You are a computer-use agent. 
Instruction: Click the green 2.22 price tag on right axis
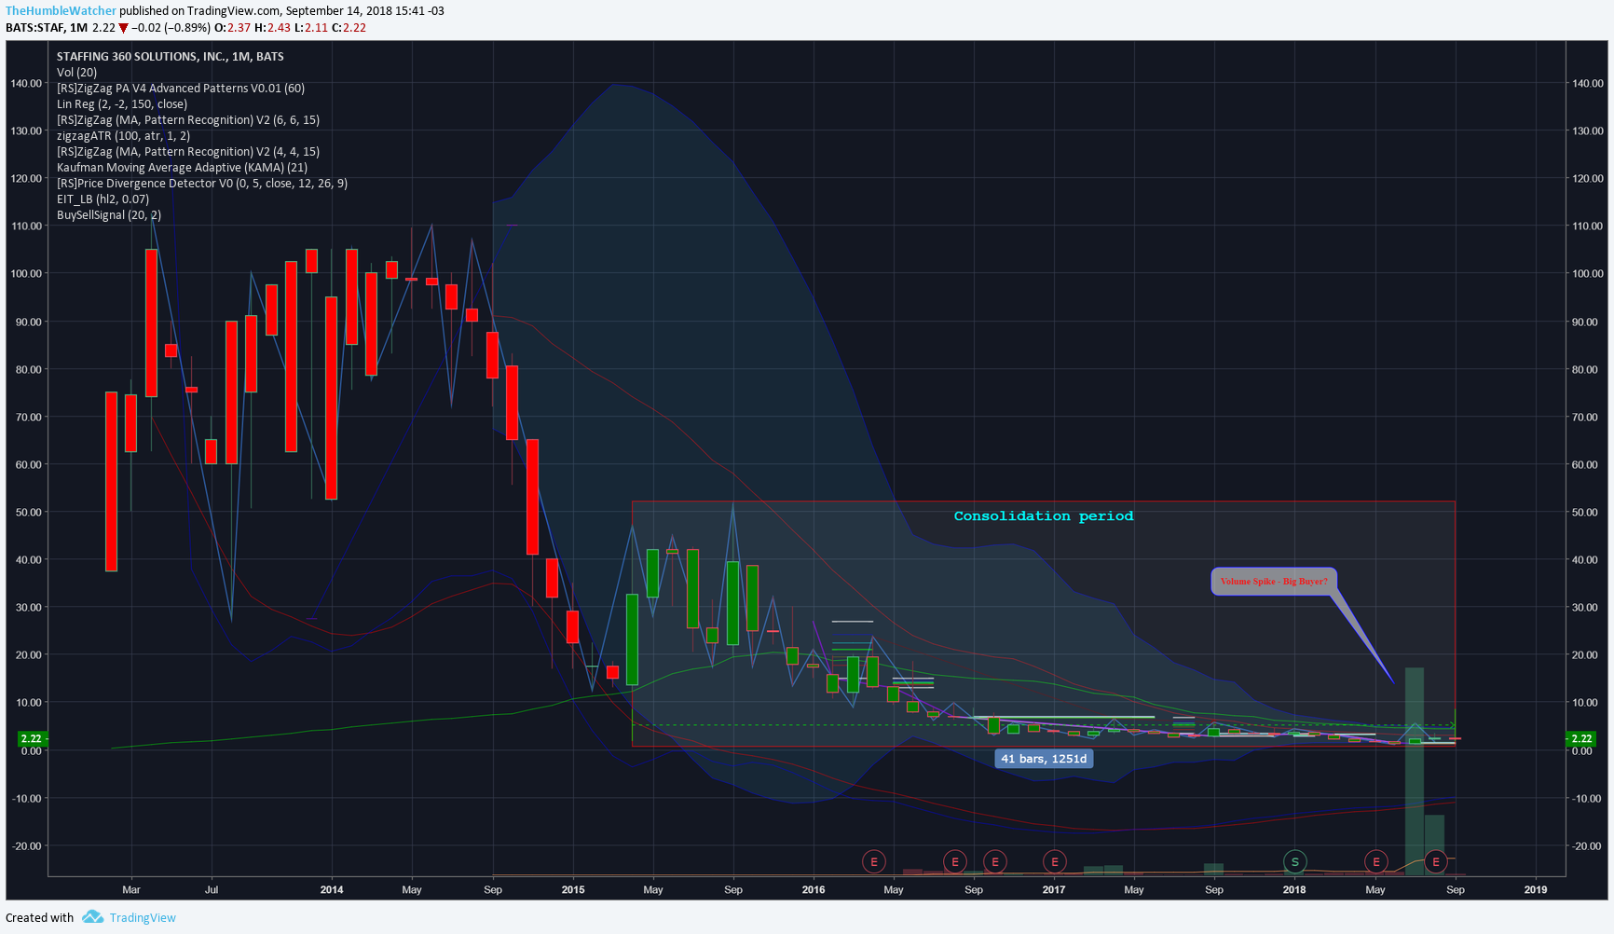click(x=1581, y=738)
